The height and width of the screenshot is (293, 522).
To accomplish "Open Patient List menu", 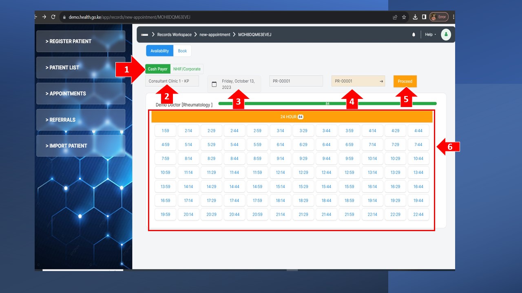I will (81, 68).
